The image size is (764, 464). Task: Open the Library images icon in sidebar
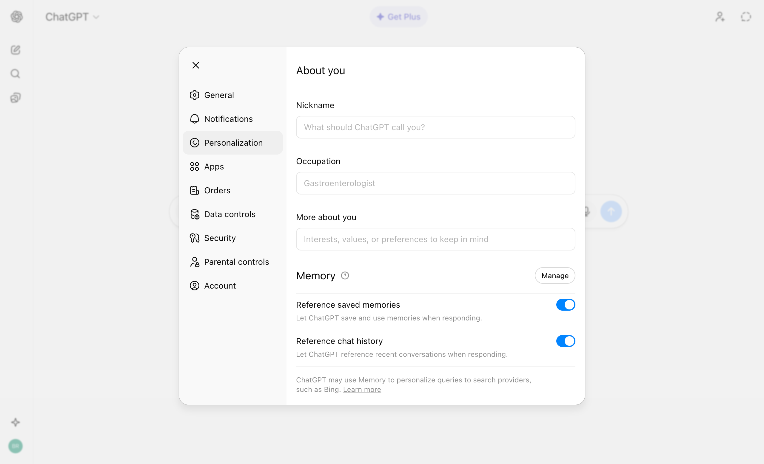point(16,97)
